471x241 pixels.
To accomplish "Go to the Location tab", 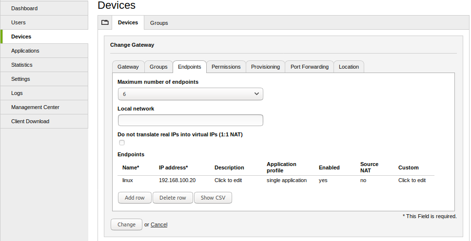I will 349,67.
